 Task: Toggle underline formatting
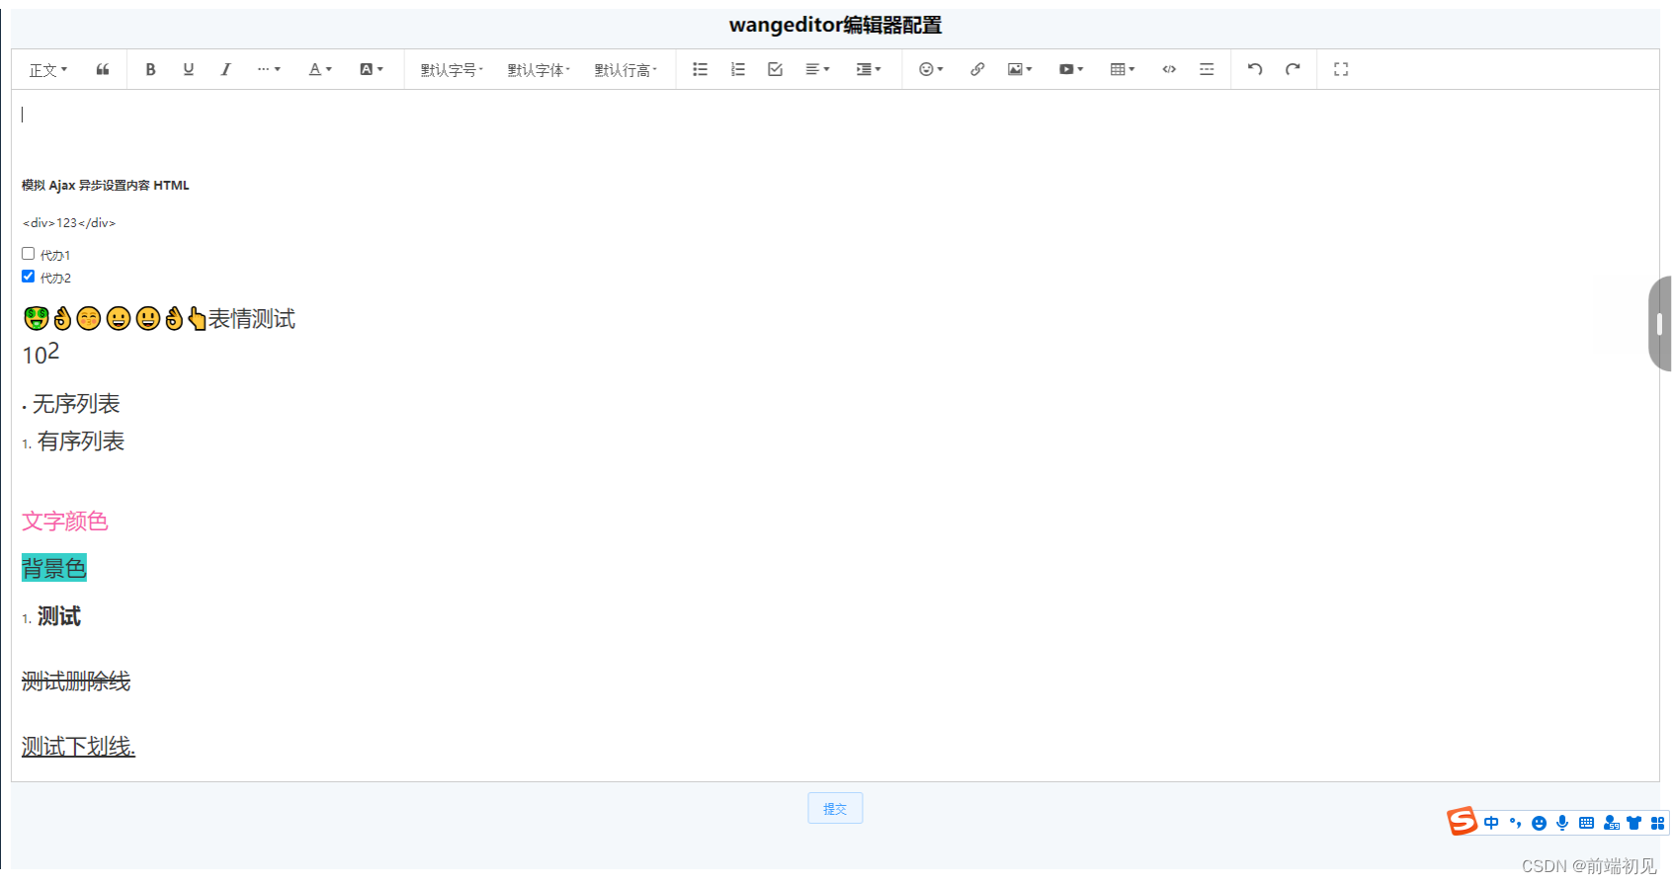pos(188,69)
